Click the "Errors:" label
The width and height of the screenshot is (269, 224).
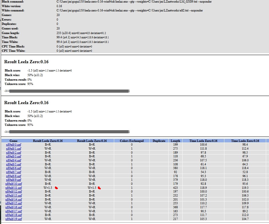point(7,19)
